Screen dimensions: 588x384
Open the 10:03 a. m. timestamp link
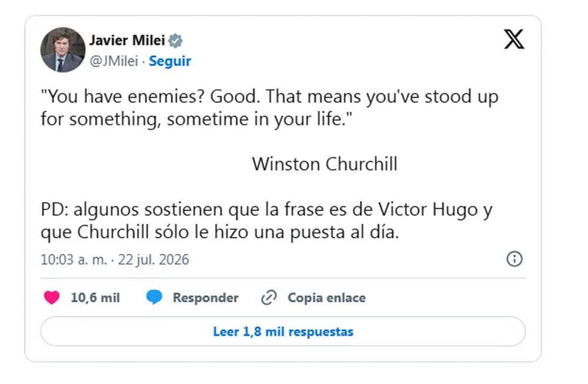(x=74, y=259)
